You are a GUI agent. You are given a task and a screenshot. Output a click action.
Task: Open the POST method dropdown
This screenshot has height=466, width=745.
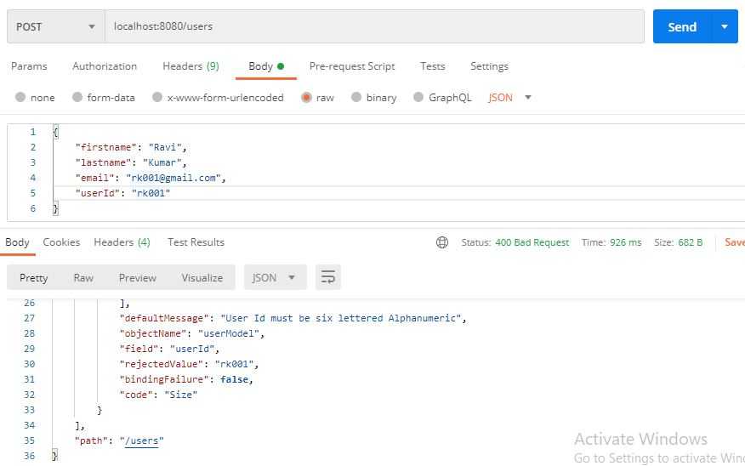(56, 26)
